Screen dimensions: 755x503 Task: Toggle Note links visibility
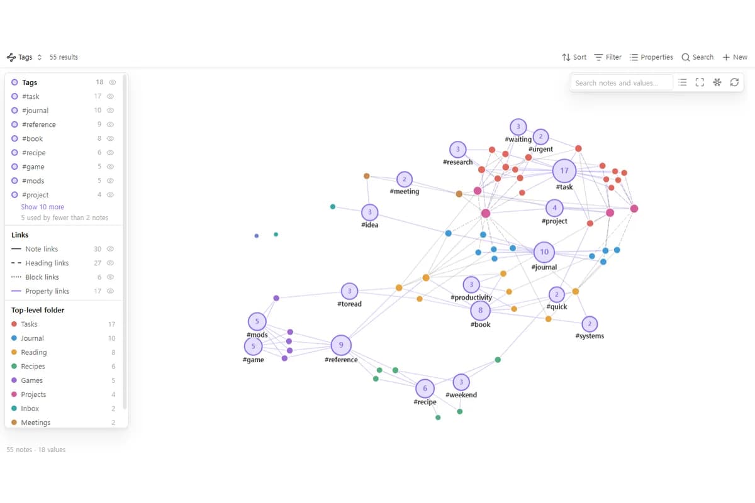point(110,249)
